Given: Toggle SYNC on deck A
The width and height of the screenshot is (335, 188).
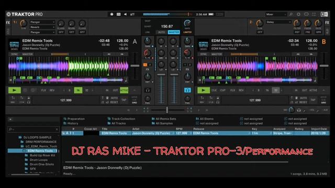Looking at the screenshot, I should point(14,54).
